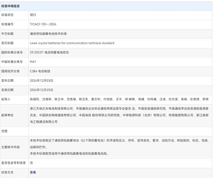Image resolution: width=213 pixels, height=178 pixels.
Task: Click the 起草单位 label cell
Action: click(14, 115)
